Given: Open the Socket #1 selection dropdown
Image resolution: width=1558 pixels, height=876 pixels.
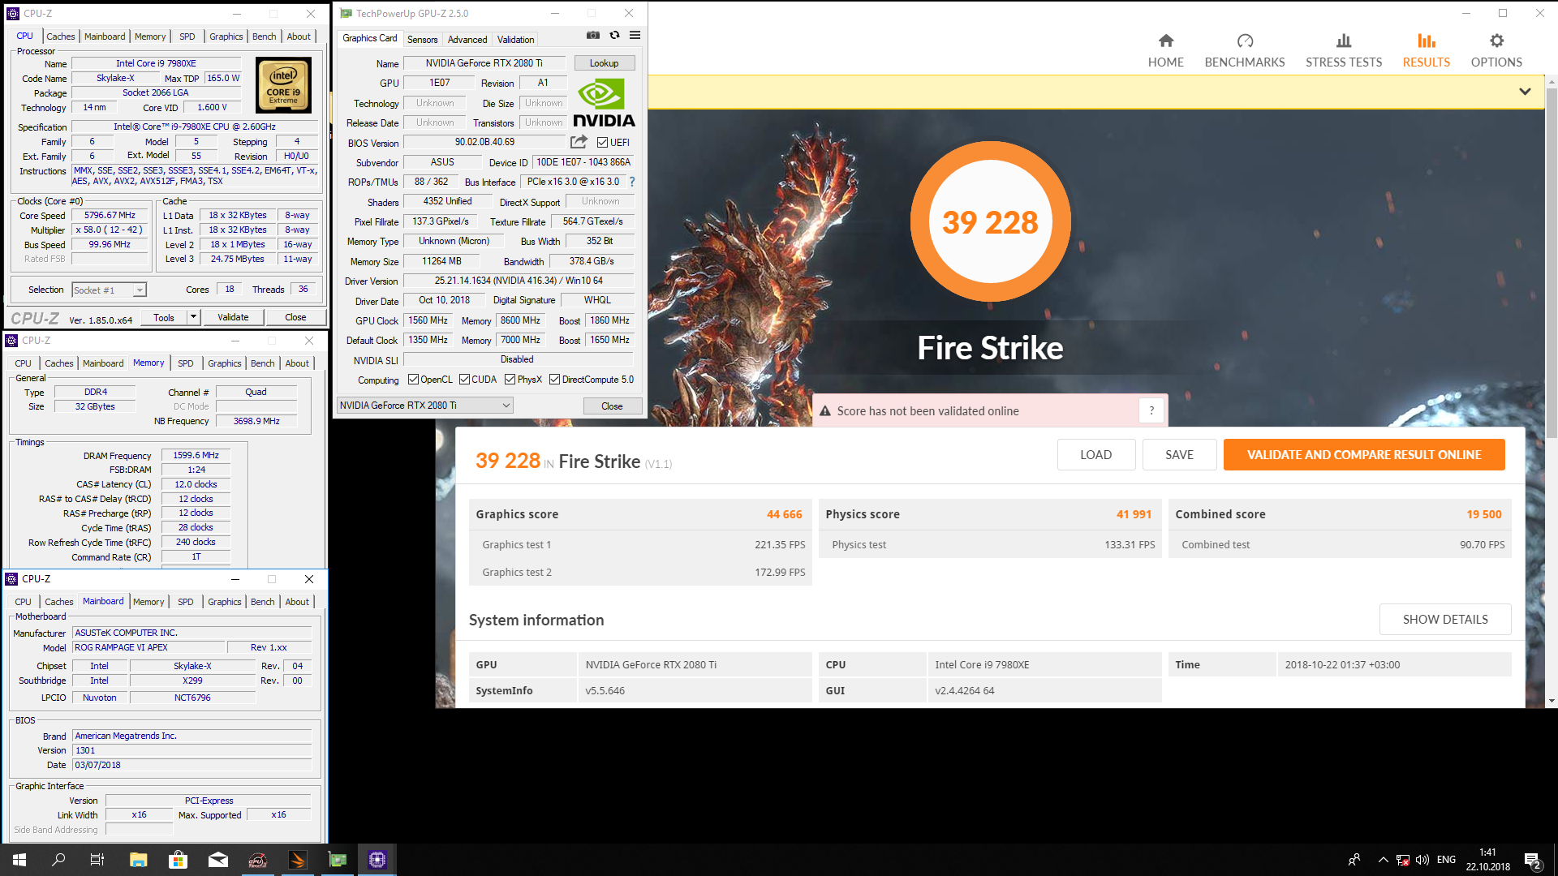Looking at the screenshot, I should [x=109, y=290].
